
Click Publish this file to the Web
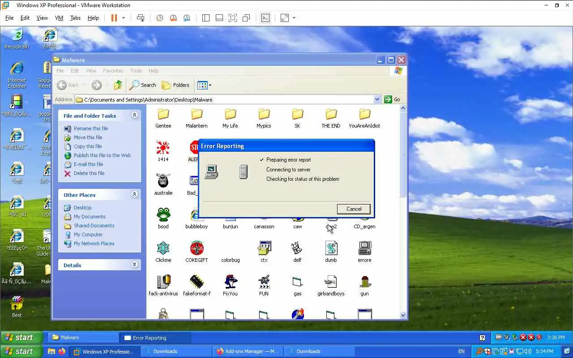click(x=102, y=155)
